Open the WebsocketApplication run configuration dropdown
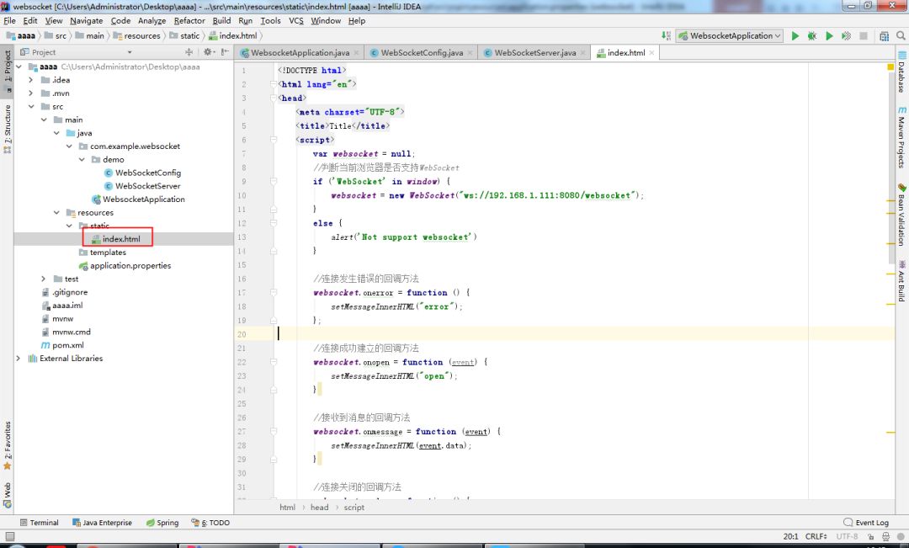The width and height of the screenshot is (909, 548). pos(731,36)
